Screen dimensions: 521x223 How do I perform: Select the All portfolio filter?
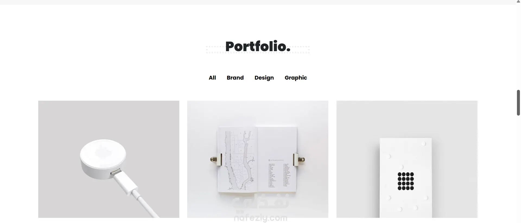click(212, 78)
